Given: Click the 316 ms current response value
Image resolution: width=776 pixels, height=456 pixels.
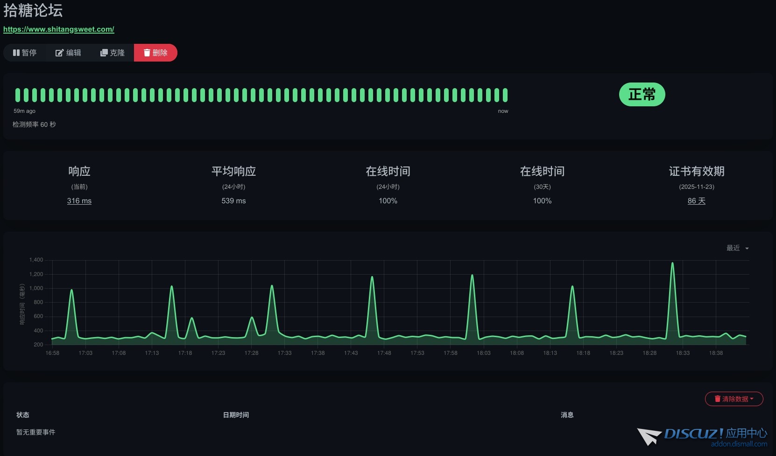Looking at the screenshot, I should 79,200.
